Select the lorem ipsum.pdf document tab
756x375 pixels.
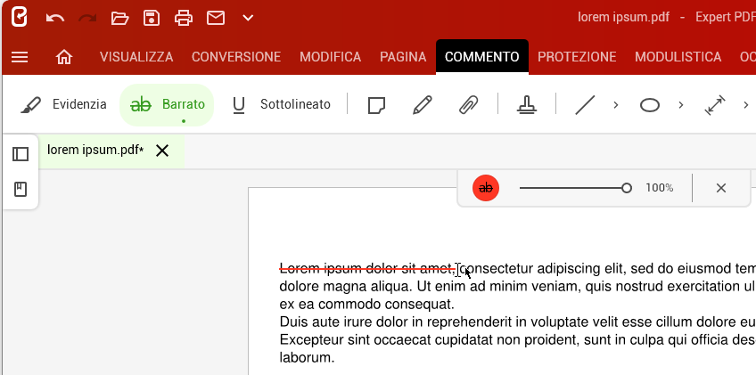(95, 151)
